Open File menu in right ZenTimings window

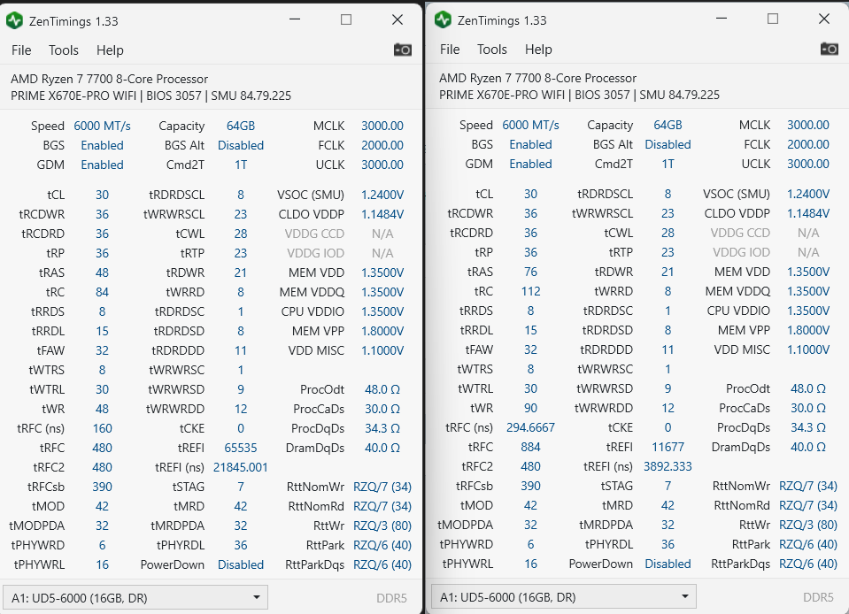tap(450, 50)
